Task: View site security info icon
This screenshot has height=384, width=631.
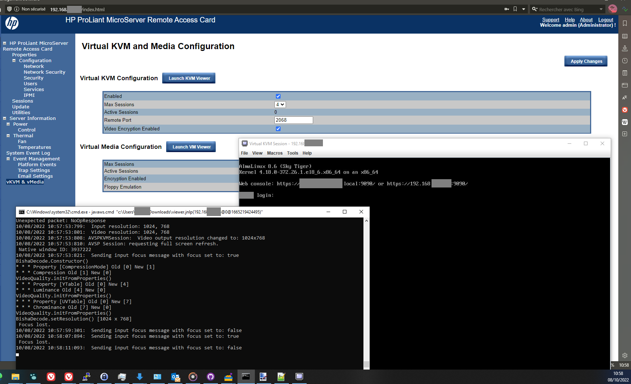Action: pos(17,9)
